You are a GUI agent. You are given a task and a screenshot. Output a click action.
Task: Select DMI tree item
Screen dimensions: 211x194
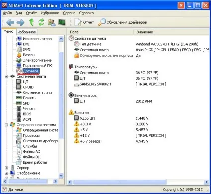(x=26, y=44)
